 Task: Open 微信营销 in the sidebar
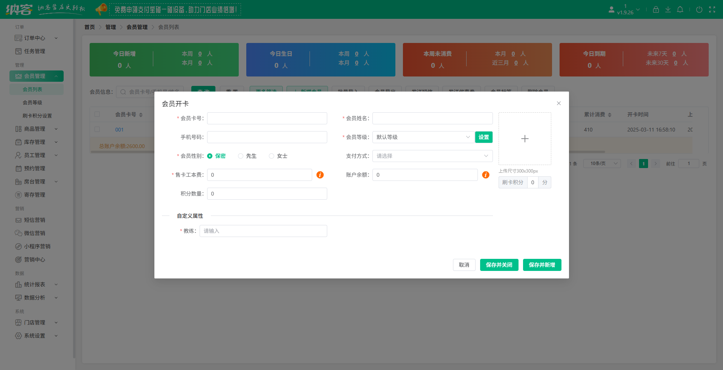pyautogui.click(x=34, y=233)
